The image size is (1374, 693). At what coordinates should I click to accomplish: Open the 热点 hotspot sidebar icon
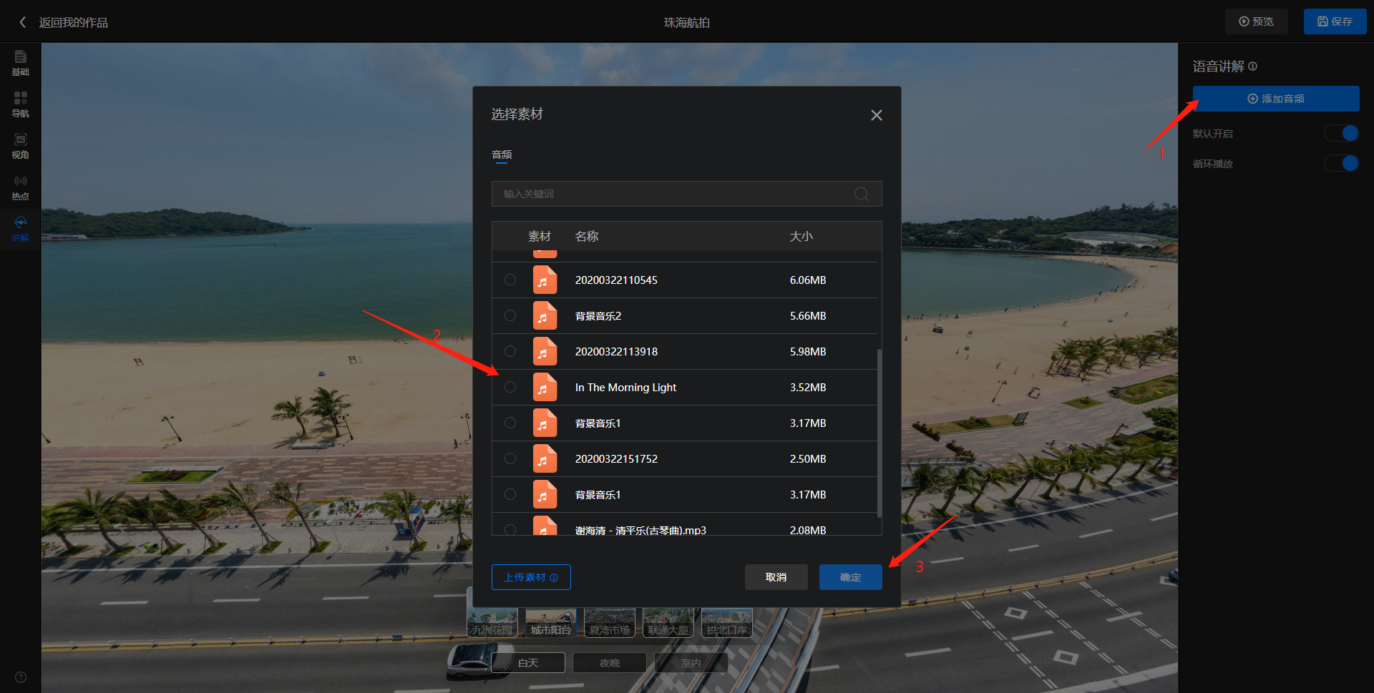click(x=20, y=187)
